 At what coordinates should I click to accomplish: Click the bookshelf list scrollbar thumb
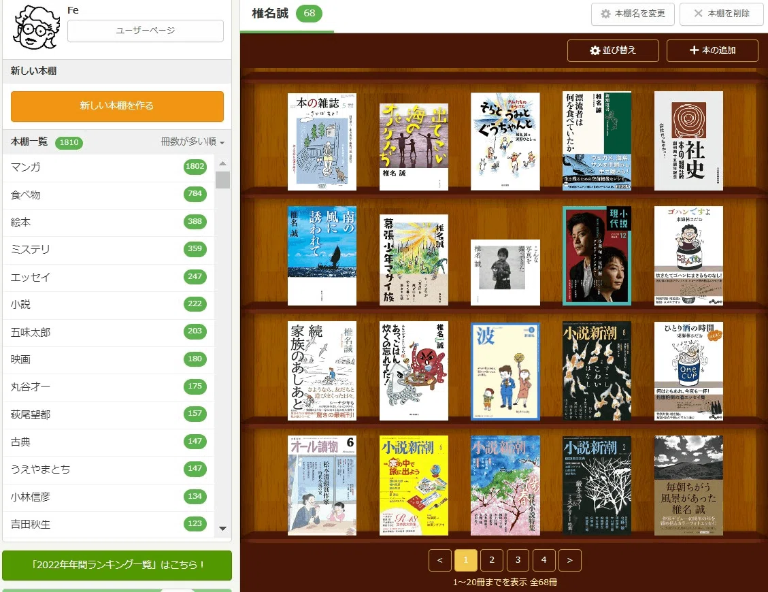223,180
